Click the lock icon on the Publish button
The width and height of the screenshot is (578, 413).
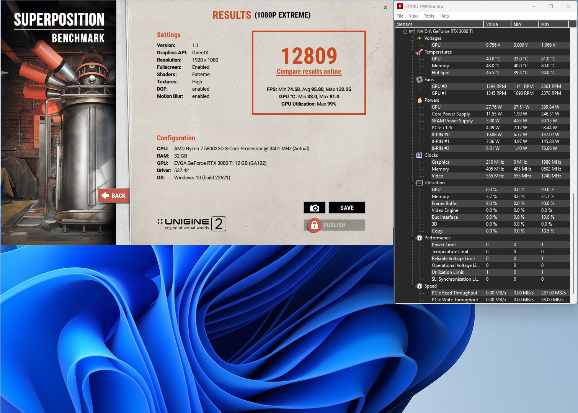pos(314,225)
